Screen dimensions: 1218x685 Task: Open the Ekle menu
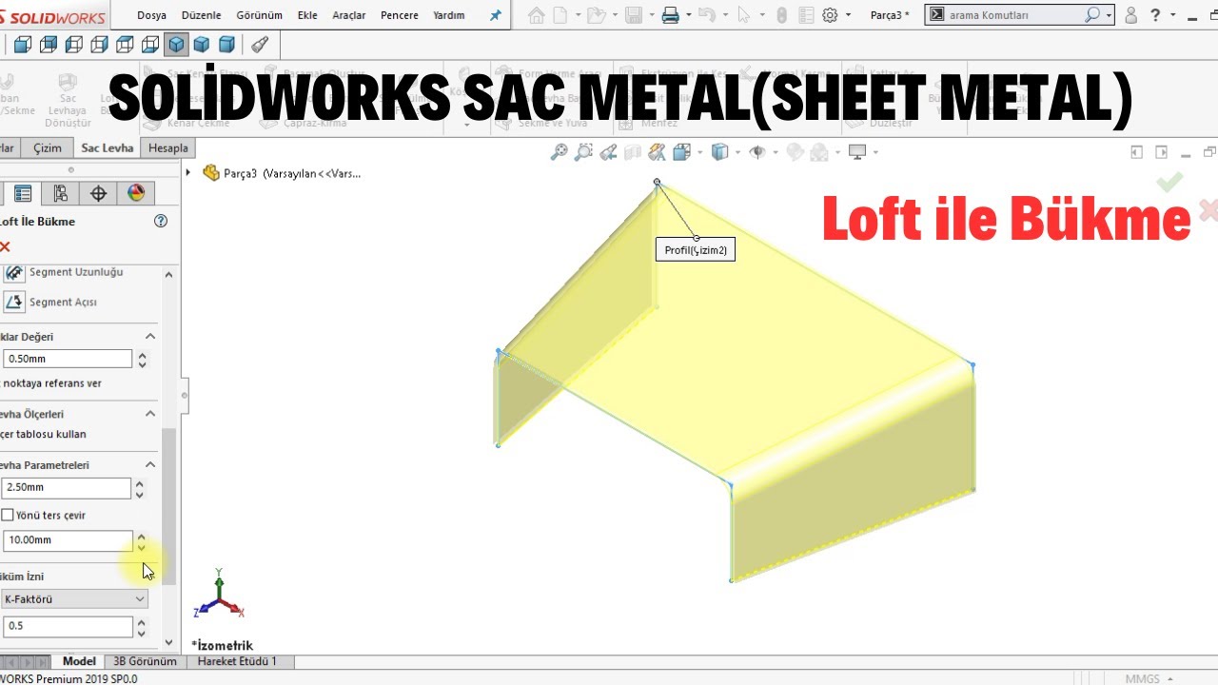(307, 15)
